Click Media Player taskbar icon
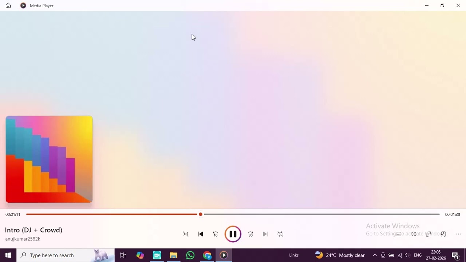The width and height of the screenshot is (466, 262). coord(224,255)
